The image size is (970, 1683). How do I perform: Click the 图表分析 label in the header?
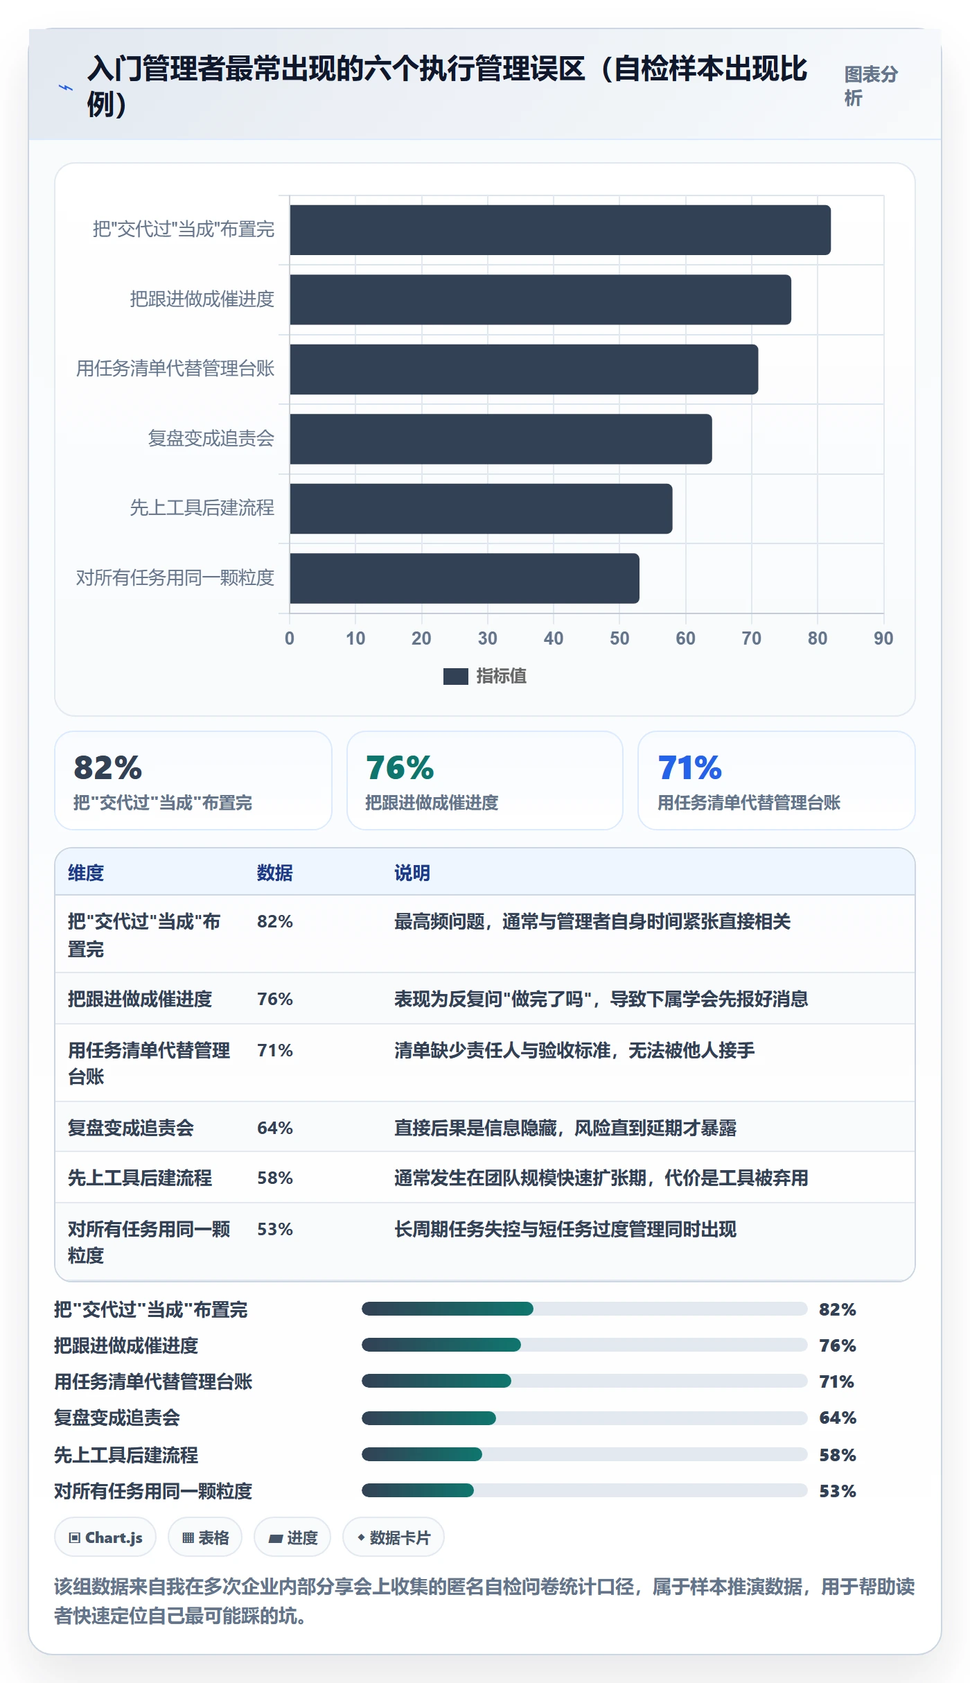pyautogui.click(x=871, y=86)
